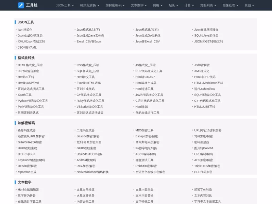Open 图片转Base64 link
The height and width of the screenshot is (204, 272).
point(204,148)
